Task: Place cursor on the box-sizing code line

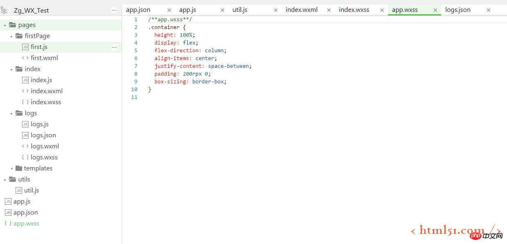Action: (x=190, y=81)
